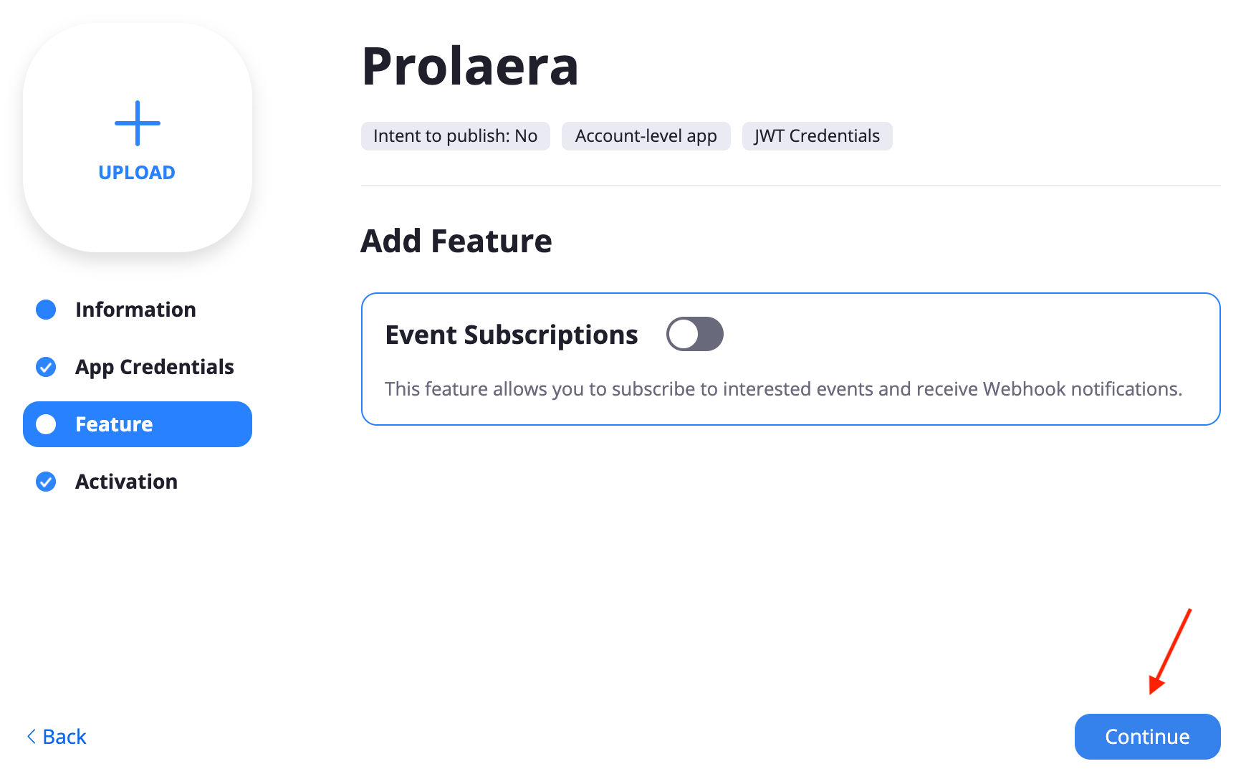Click the Activation checkmark icon
Image resolution: width=1251 pixels, height=784 pixels.
click(46, 482)
